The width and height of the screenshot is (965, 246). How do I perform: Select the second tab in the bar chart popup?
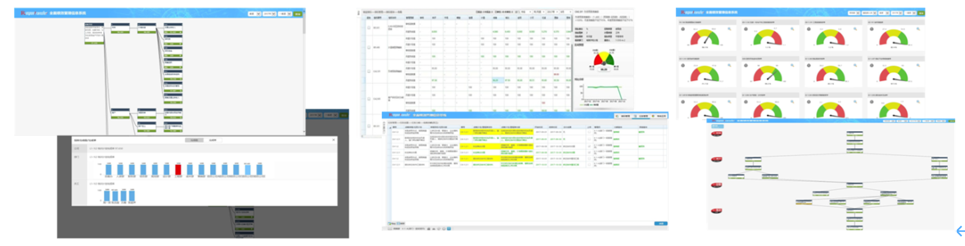(x=213, y=140)
